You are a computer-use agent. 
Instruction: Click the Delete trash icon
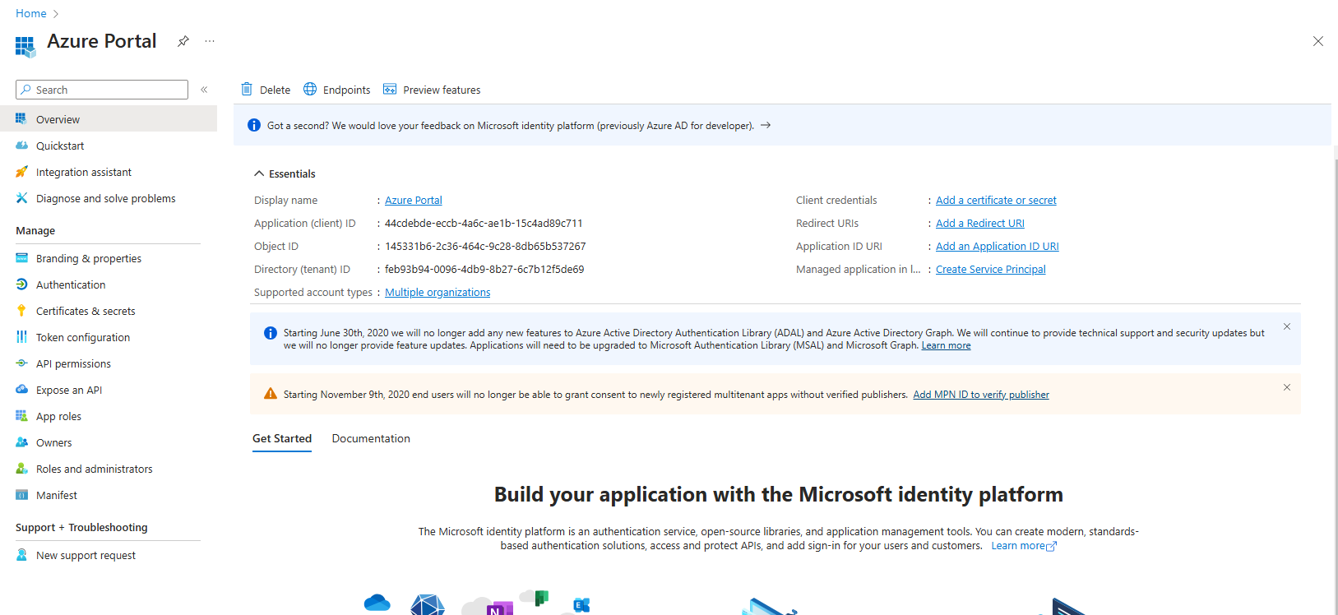pyautogui.click(x=247, y=90)
